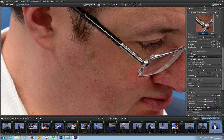
Task: Click the Compare button
Action: [88, 5]
